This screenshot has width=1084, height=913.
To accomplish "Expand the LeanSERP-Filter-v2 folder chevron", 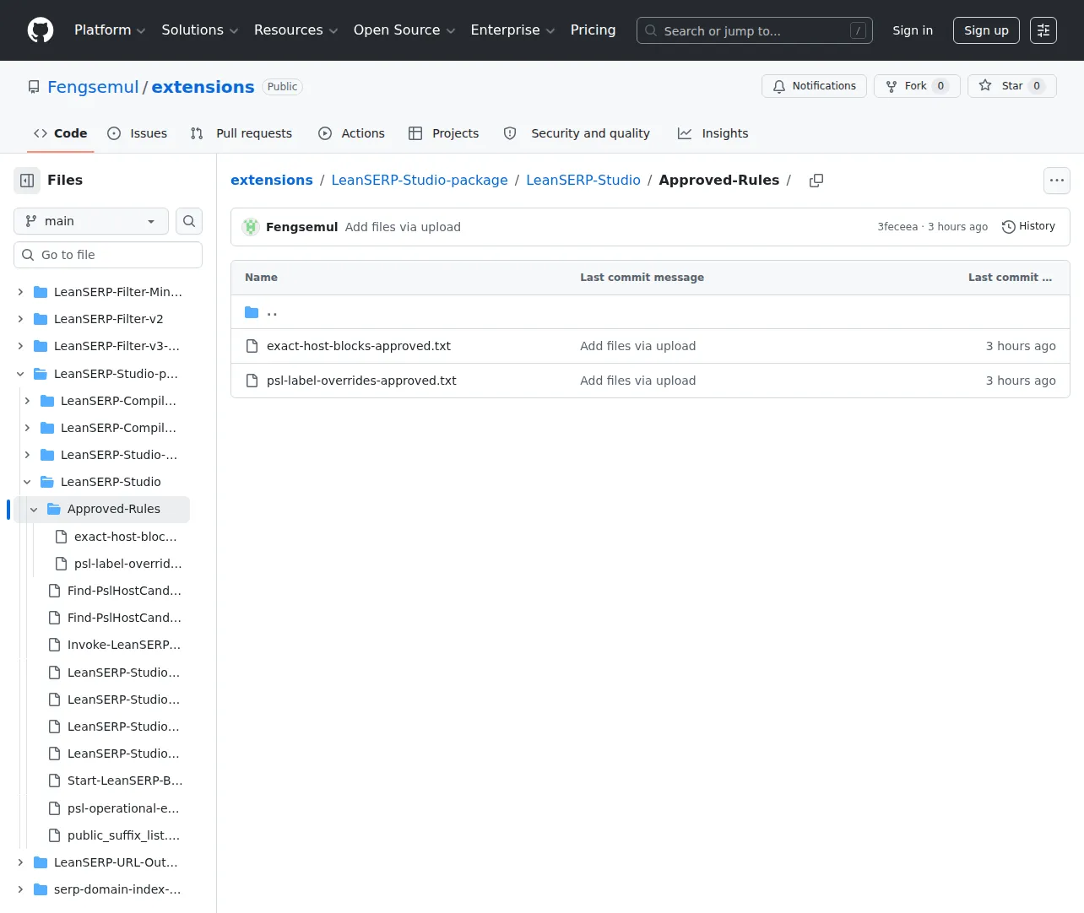I will [x=20, y=319].
